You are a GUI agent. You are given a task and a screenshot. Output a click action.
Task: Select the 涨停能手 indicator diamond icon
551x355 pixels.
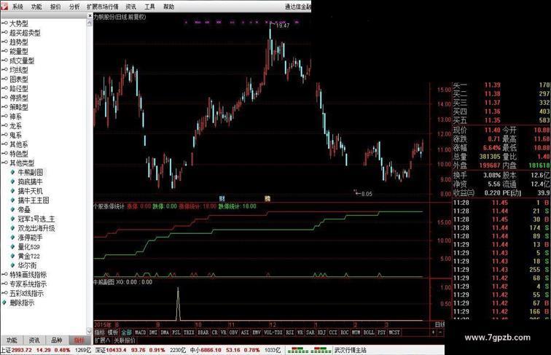tap(13, 238)
